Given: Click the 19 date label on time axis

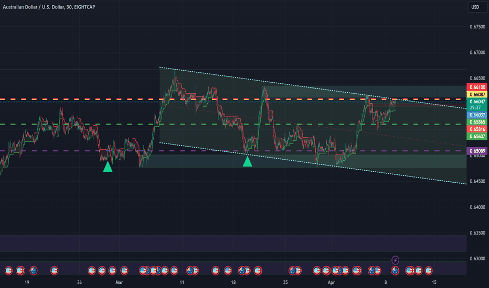Looking at the screenshot, I should [27, 282].
